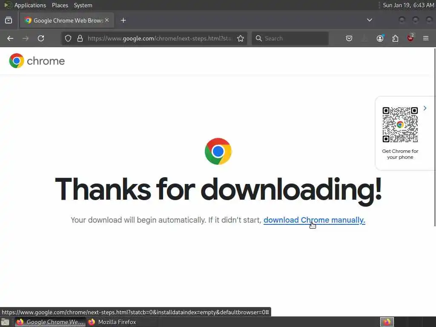436x327 pixels.
Task: Open a new browser tab
Action: point(123,20)
